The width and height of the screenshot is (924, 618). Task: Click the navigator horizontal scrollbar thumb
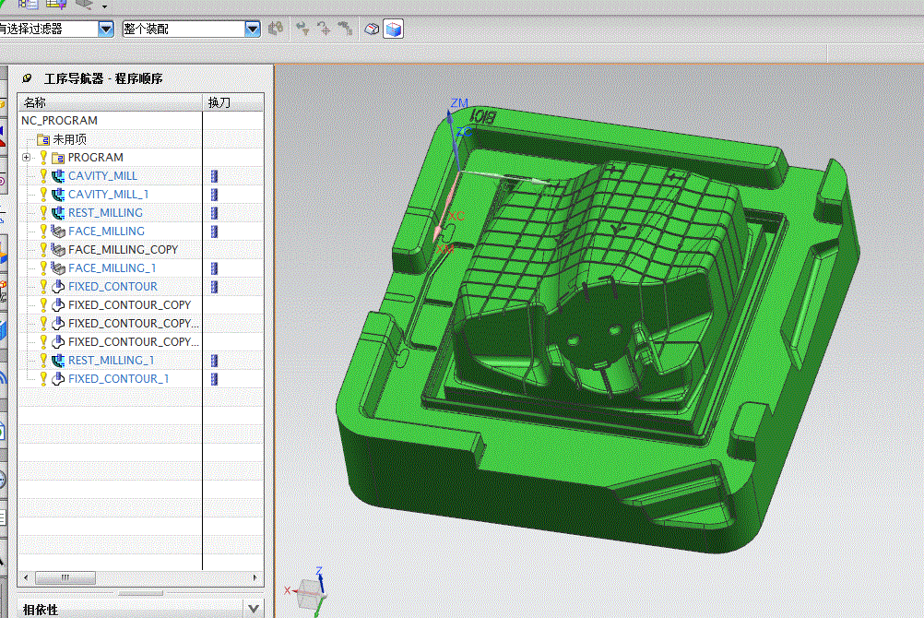[65, 578]
